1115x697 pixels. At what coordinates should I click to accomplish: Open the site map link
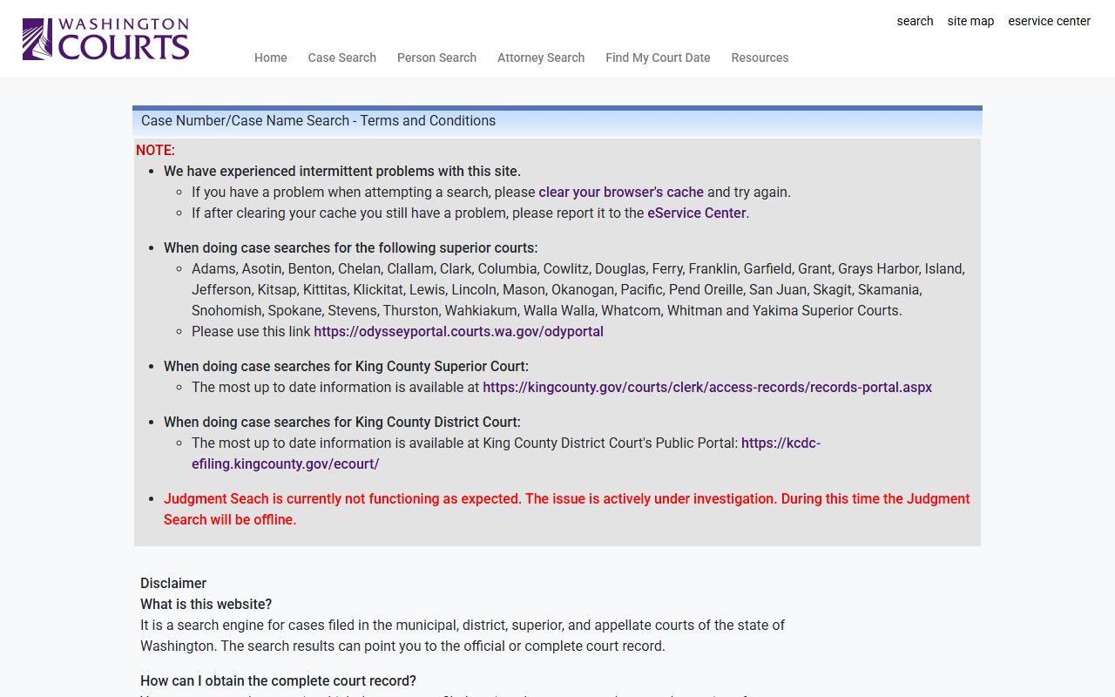(970, 21)
